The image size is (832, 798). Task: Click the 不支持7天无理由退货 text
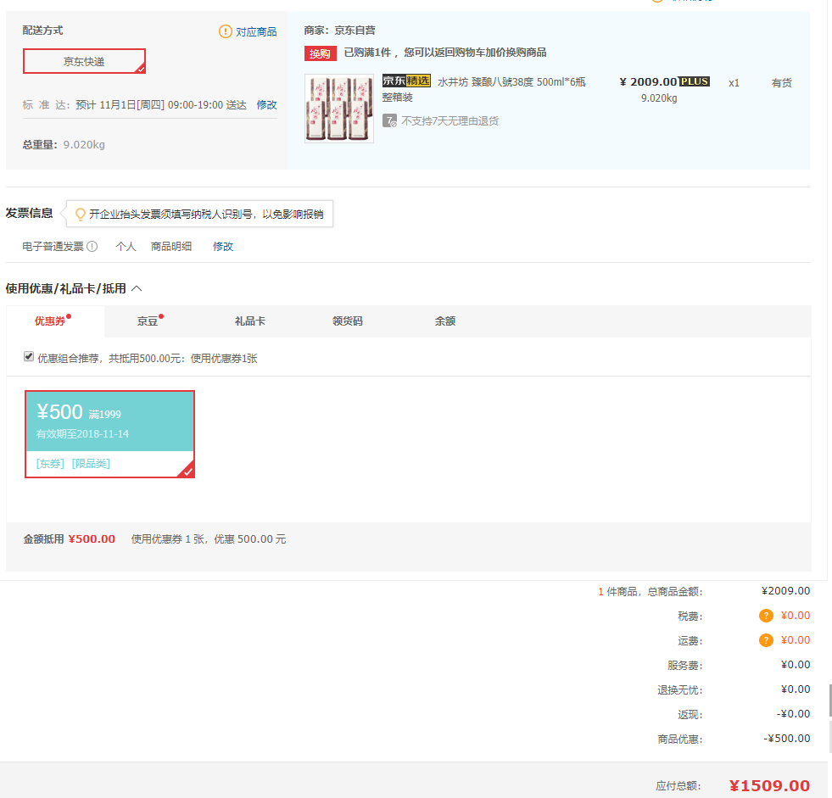point(450,121)
